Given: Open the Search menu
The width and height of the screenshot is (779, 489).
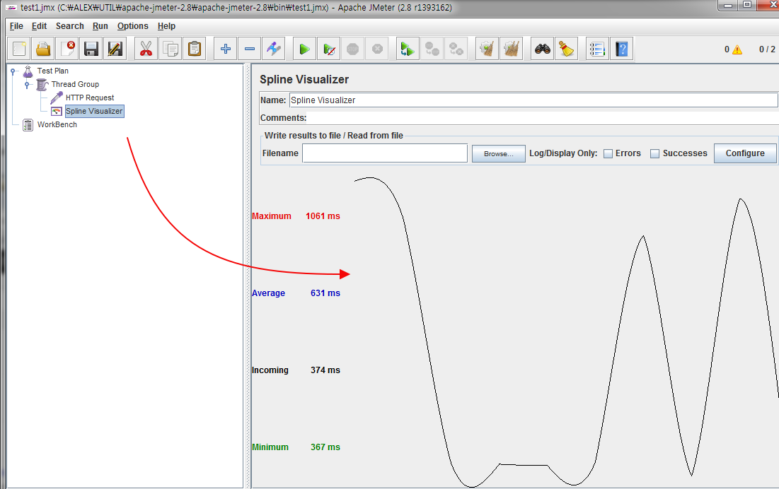Looking at the screenshot, I should (x=69, y=25).
